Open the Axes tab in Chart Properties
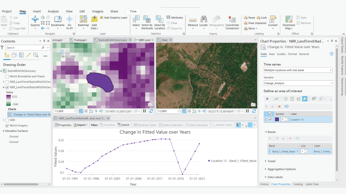This screenshot has height=195, width=346. [x=272, y=54]
